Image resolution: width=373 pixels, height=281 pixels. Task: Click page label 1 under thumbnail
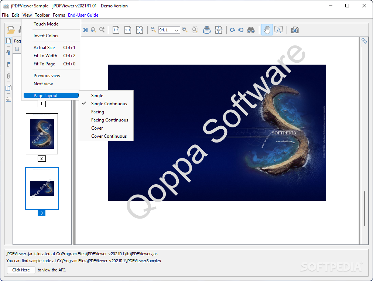click(x=42, y=104)
